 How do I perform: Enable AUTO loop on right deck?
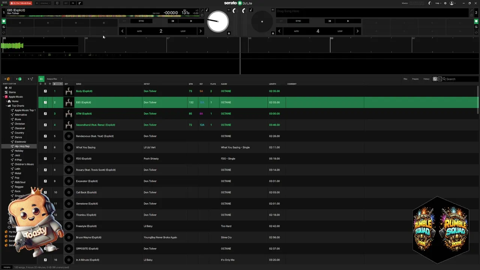click(296, 31)
